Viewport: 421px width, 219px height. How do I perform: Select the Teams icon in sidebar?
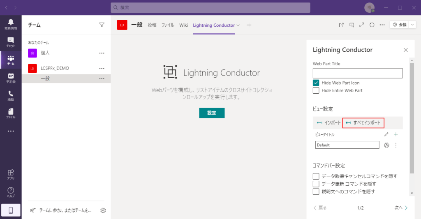(11, 60)
